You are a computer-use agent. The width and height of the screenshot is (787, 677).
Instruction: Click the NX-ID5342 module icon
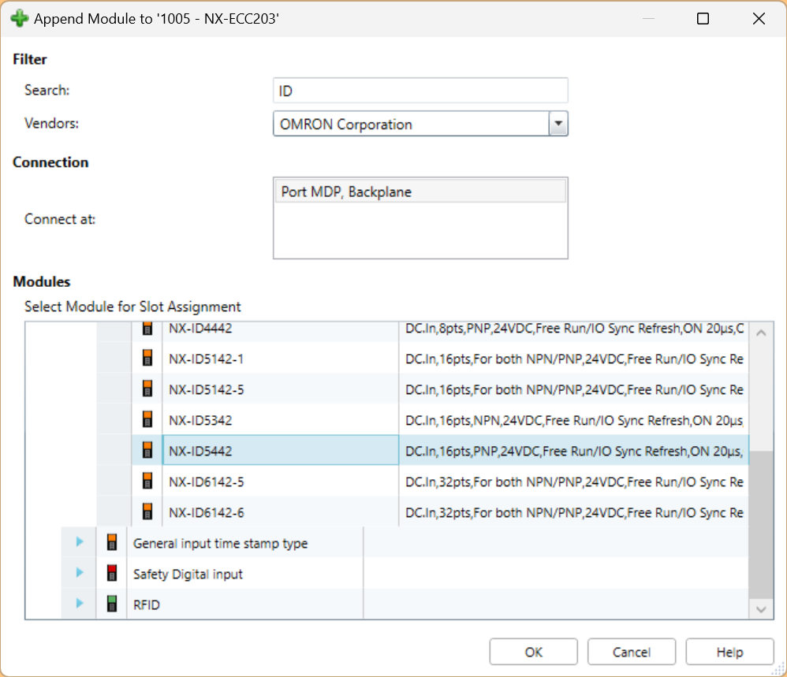click(147, 419)
